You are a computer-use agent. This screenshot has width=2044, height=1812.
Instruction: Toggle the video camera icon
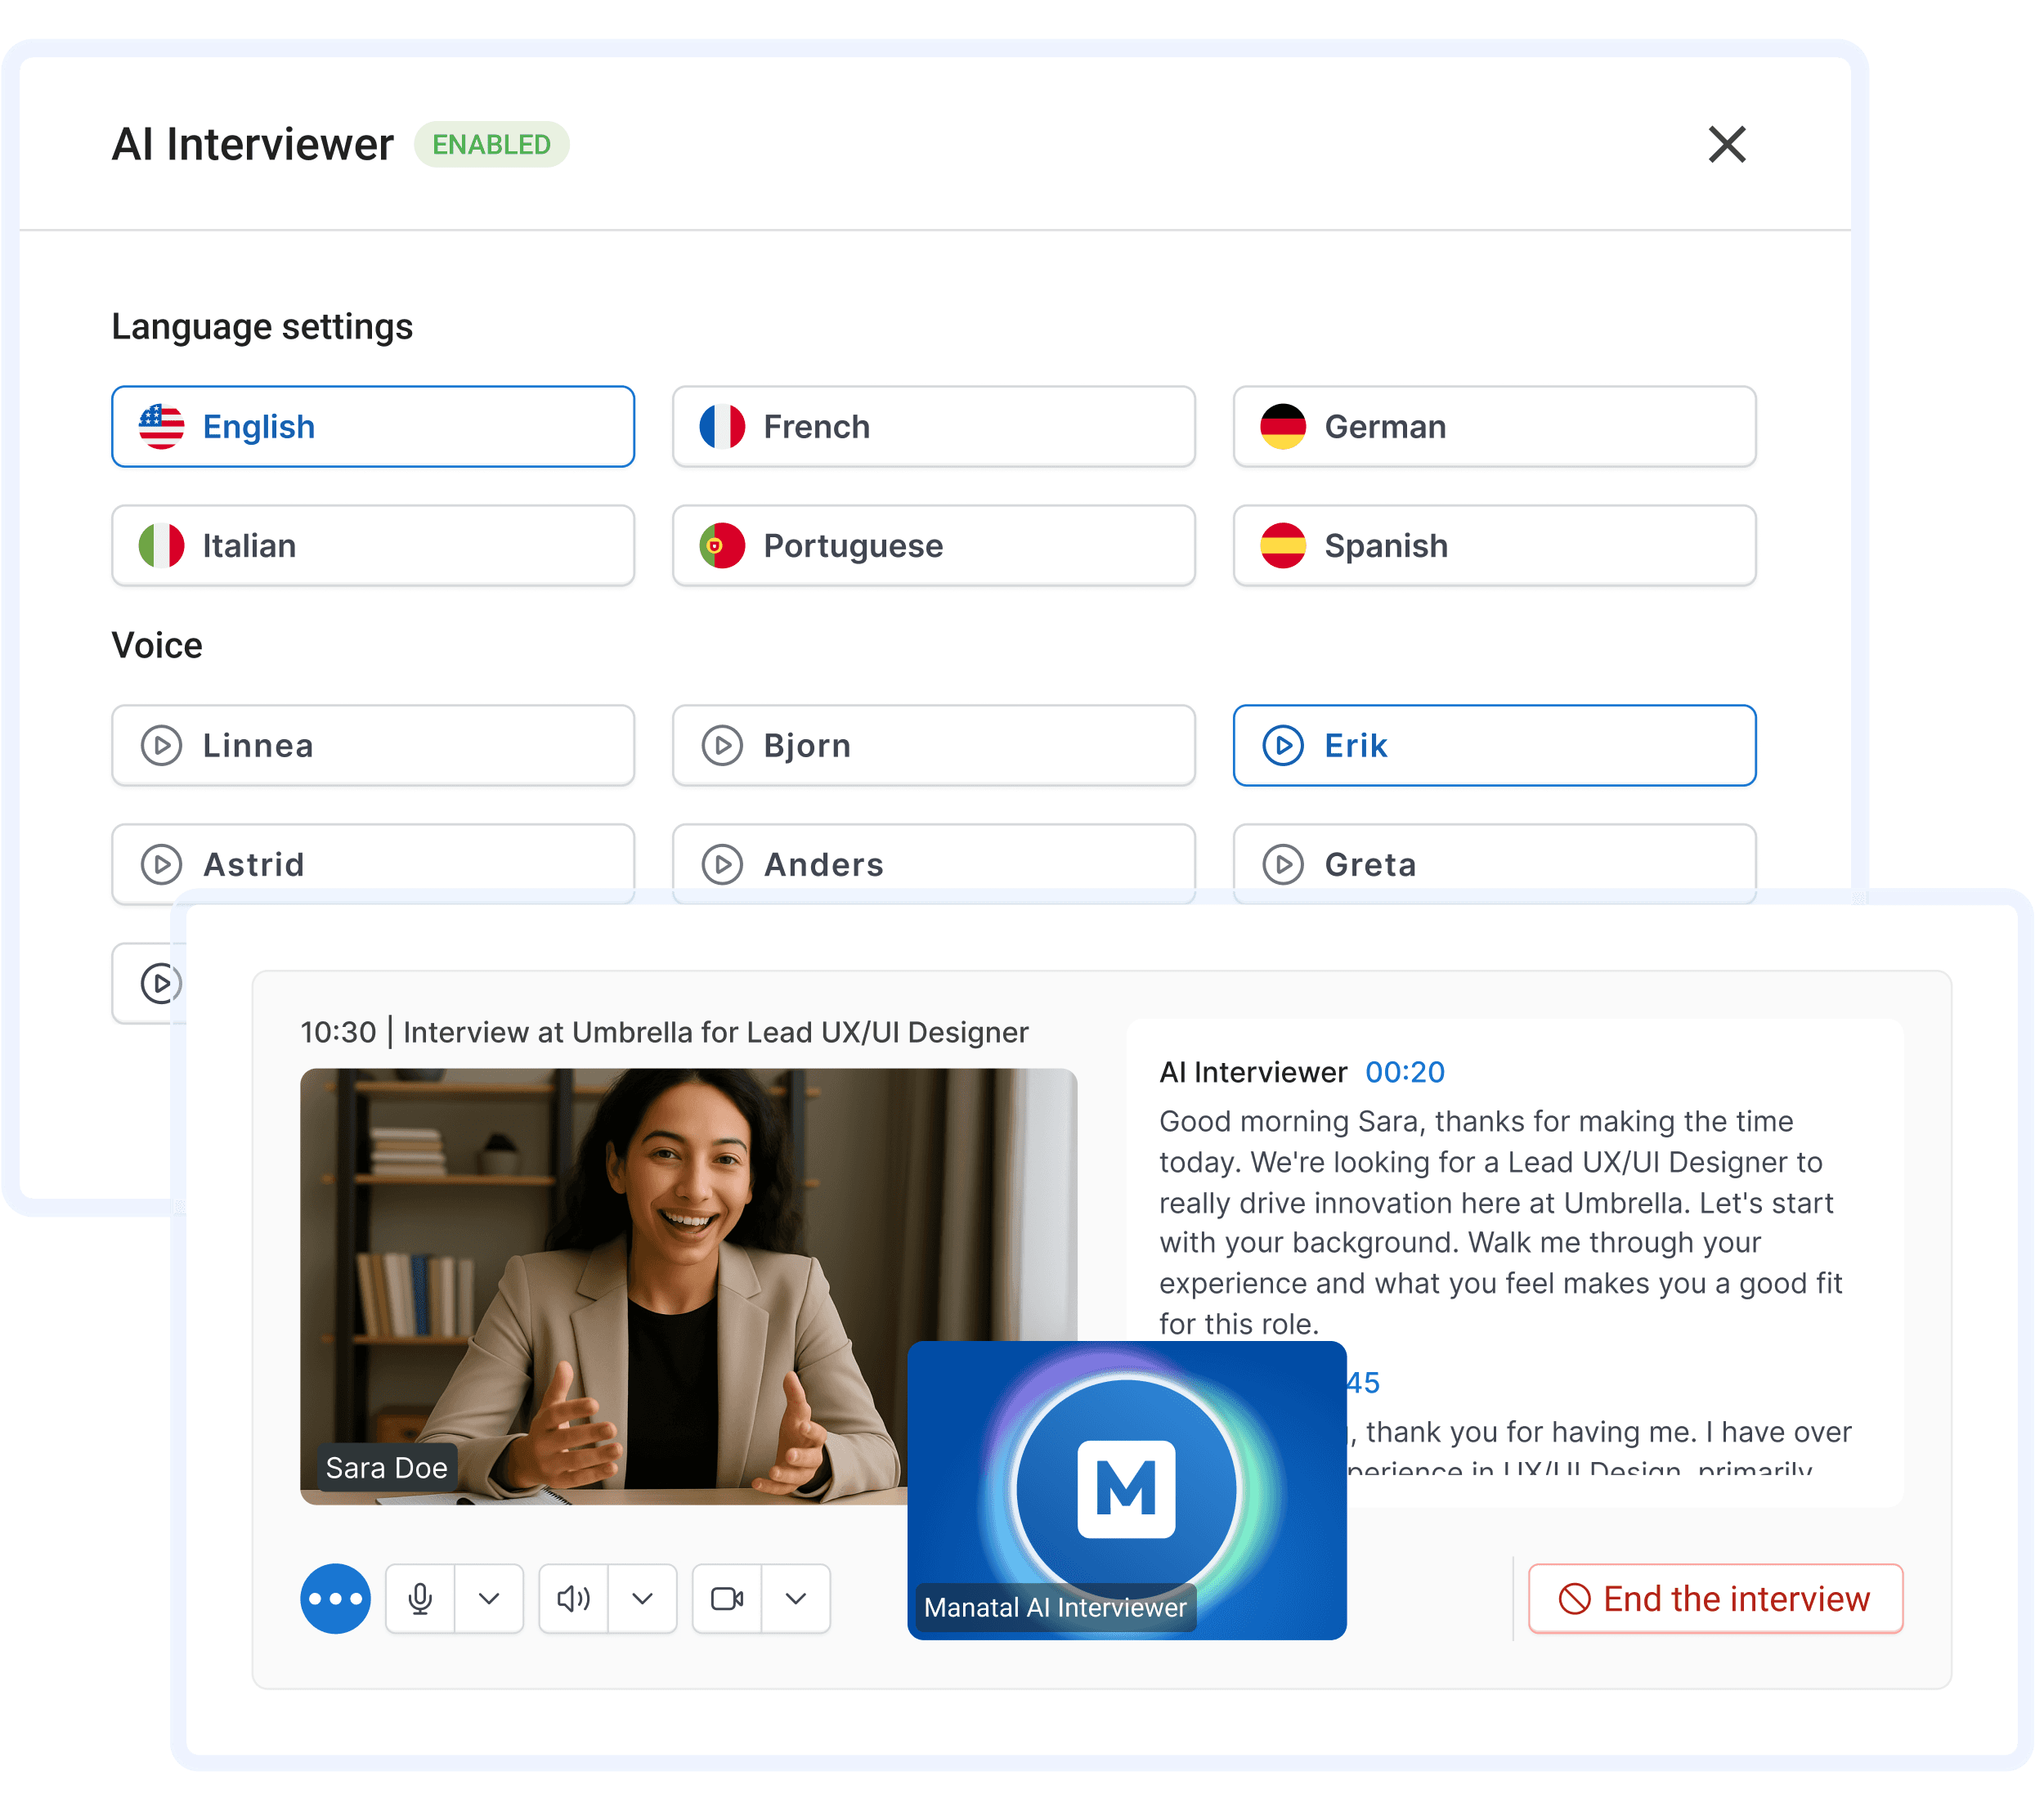(x=727, y=1599)
